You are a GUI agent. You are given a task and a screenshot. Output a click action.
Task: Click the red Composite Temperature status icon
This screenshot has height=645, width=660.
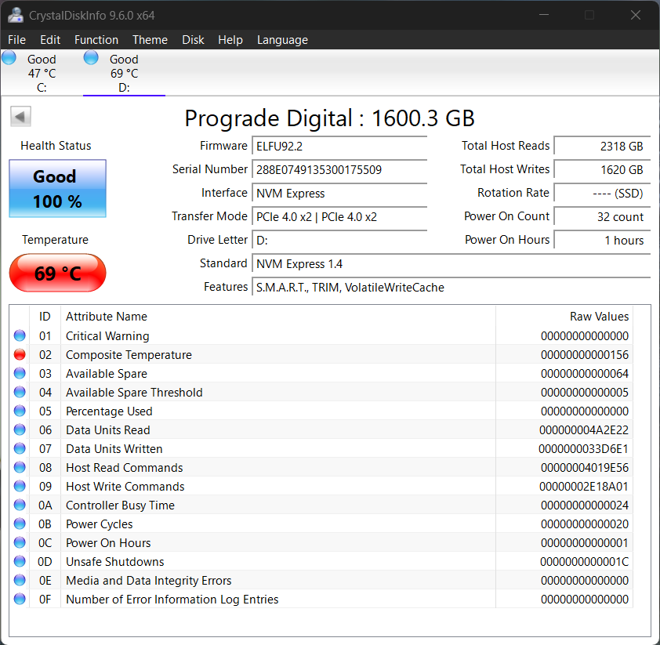coord(20,355)
